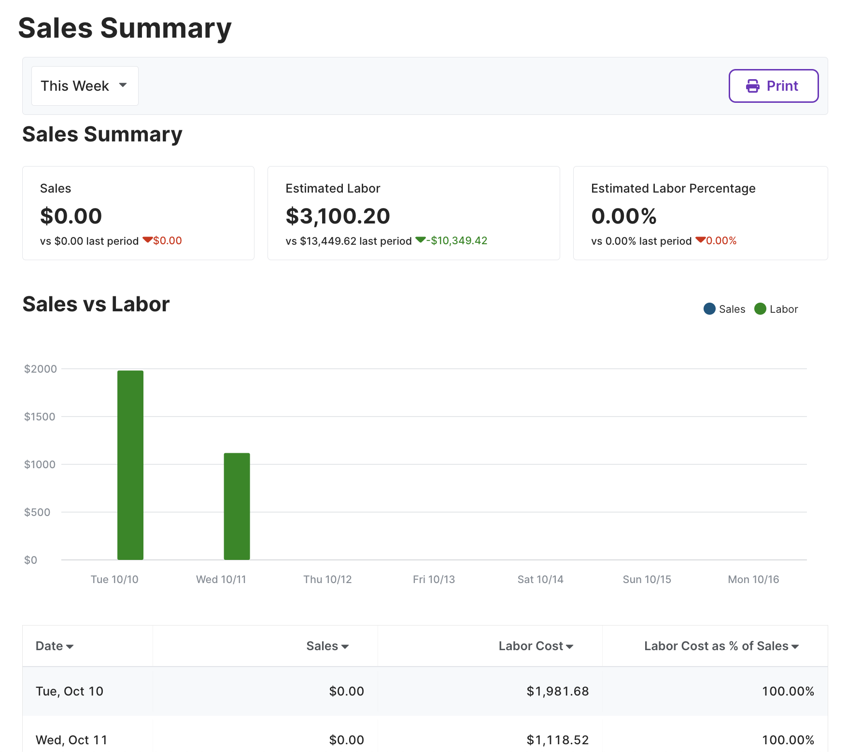Click the green Labor legend color dot
The width and height of the screenshot is (847, 752).
point(760,309)
